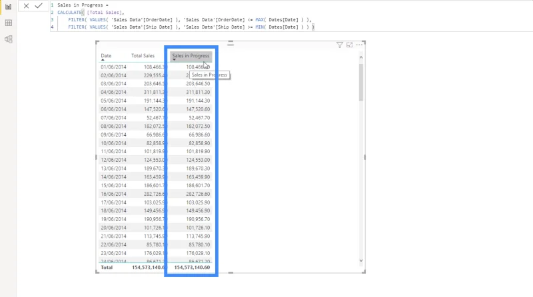
Task: Select the 01/06/2014 date cell
Action: pos(113,67)
